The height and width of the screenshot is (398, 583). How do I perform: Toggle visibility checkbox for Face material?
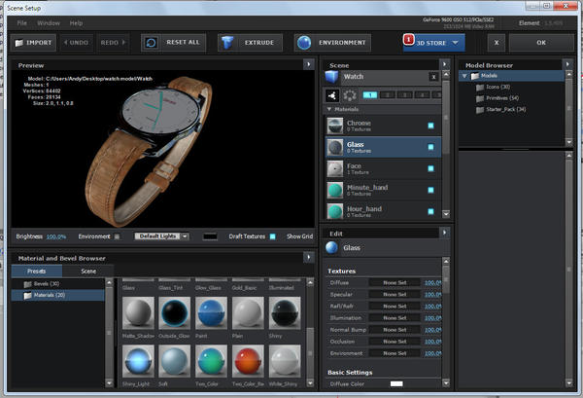tap(430, 168)
